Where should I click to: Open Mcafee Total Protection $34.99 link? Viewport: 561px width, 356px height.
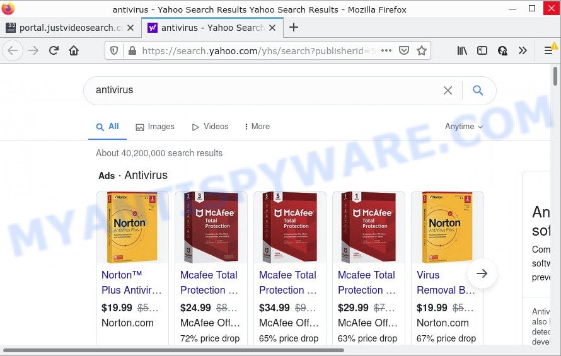[x=287, y=282]
